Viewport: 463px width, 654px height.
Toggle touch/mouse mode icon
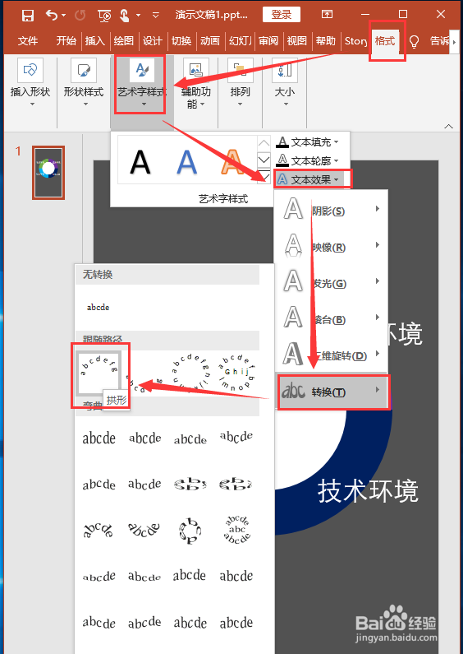coord(125,16)
